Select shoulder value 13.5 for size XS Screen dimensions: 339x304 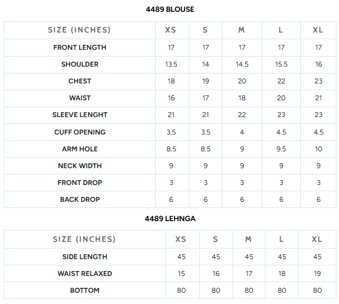click(x=171, y=64)
